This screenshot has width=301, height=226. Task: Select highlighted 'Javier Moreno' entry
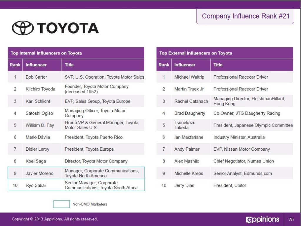(x=39, y=173)
